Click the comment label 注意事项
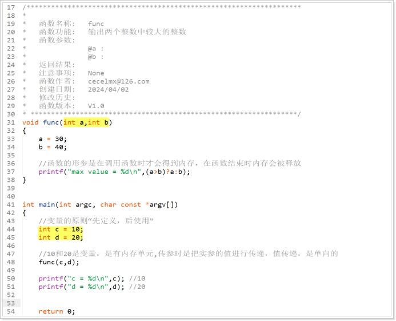The width and height of the screenshot is (396, 321). tap(57, 73)
